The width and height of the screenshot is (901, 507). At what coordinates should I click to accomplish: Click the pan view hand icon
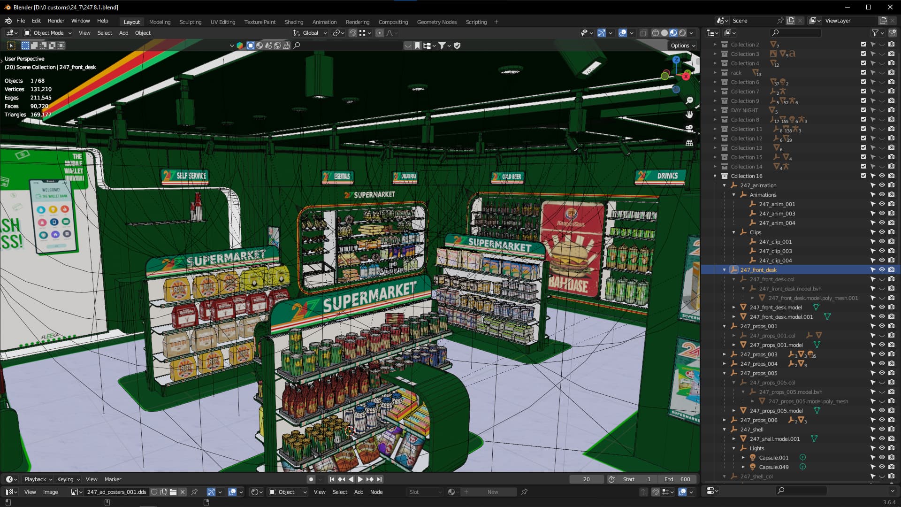click(689, 115)
